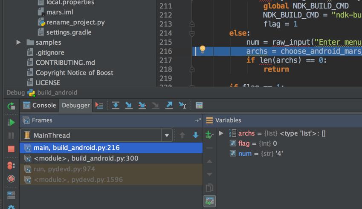Go to next frame down arrow
This screenshot has width=362, height=209.
tap(196, 135)
